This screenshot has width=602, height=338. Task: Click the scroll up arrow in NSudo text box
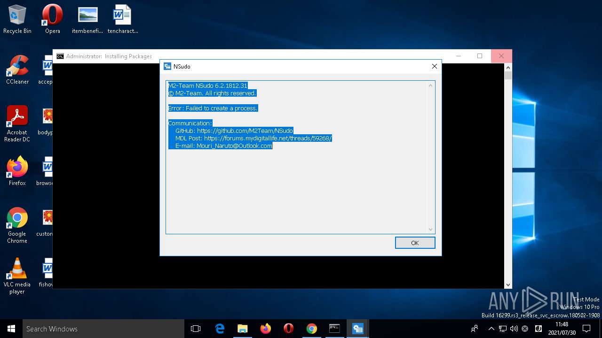click(x=430, y=85)
